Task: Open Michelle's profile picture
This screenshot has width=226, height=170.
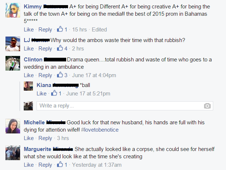Action: tap(13, 126)
